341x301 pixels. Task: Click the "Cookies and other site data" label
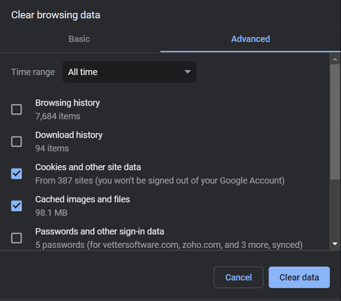click(x=88, y=167)
